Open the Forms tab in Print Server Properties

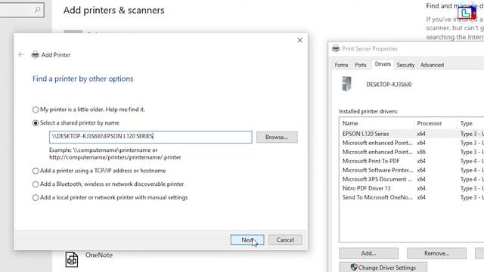(341, 65)
